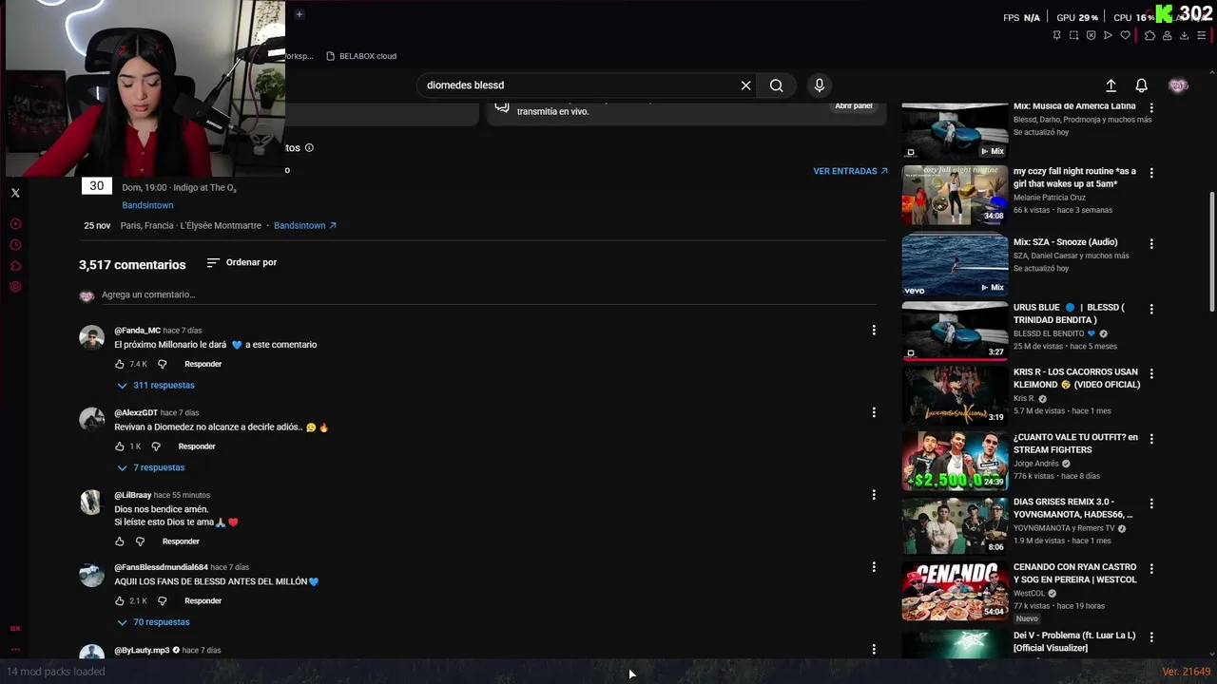The width and height of the screenshot is (1217, 684).
Task: Open the browser downloads icon
Action: click(x=1184, y=35)
